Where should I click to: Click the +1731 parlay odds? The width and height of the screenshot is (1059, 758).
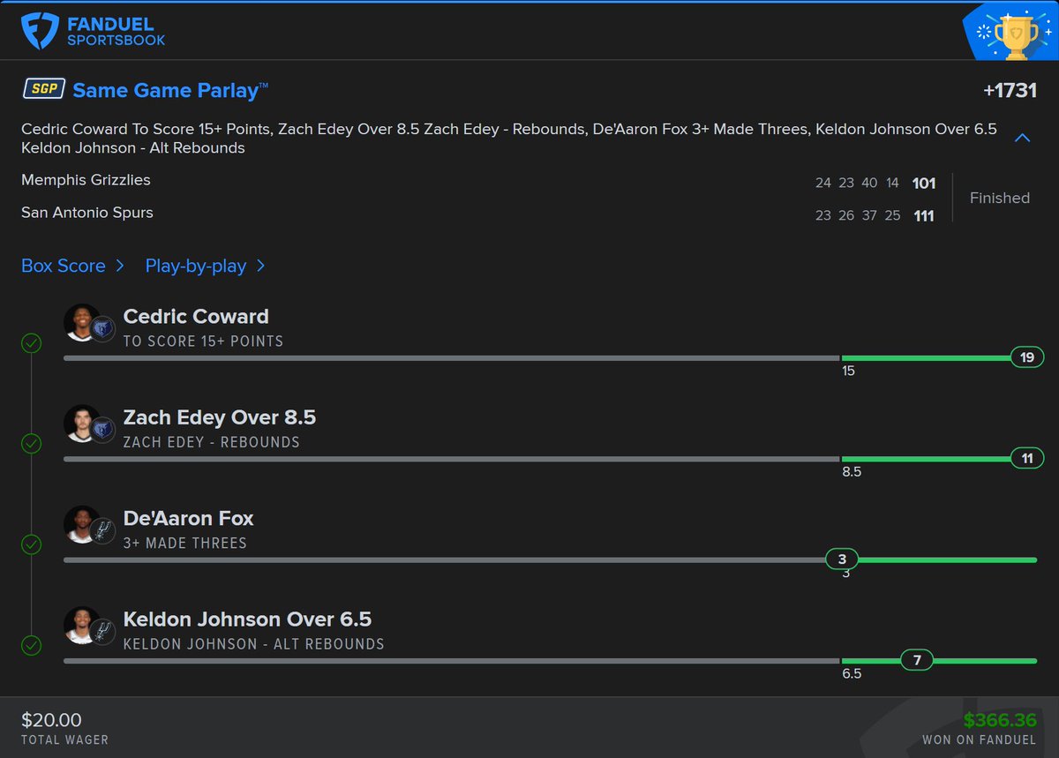1010,91
